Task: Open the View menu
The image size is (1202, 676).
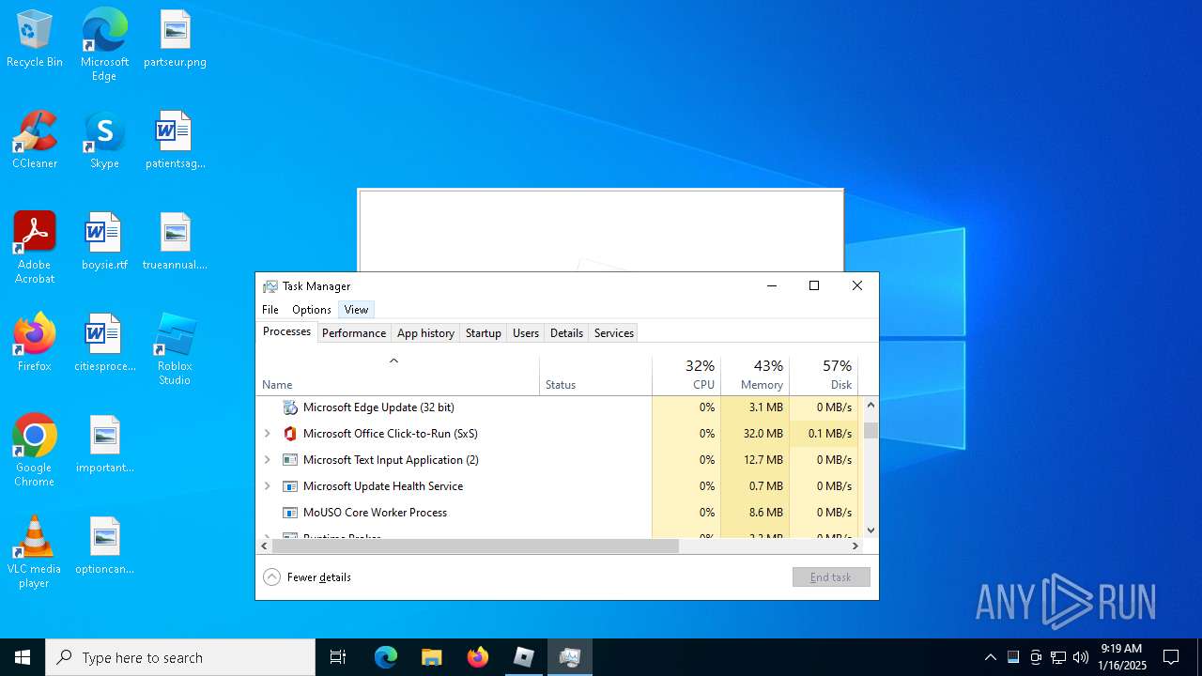Action: pos(356,310)
